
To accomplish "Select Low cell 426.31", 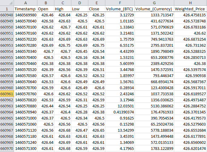I will point(80,100).
